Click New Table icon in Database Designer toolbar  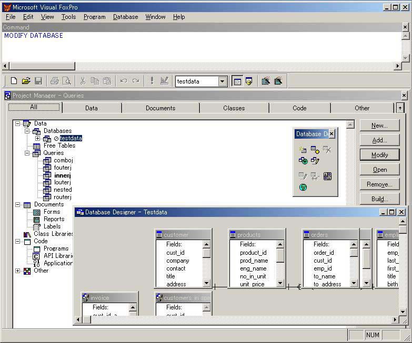303,150
